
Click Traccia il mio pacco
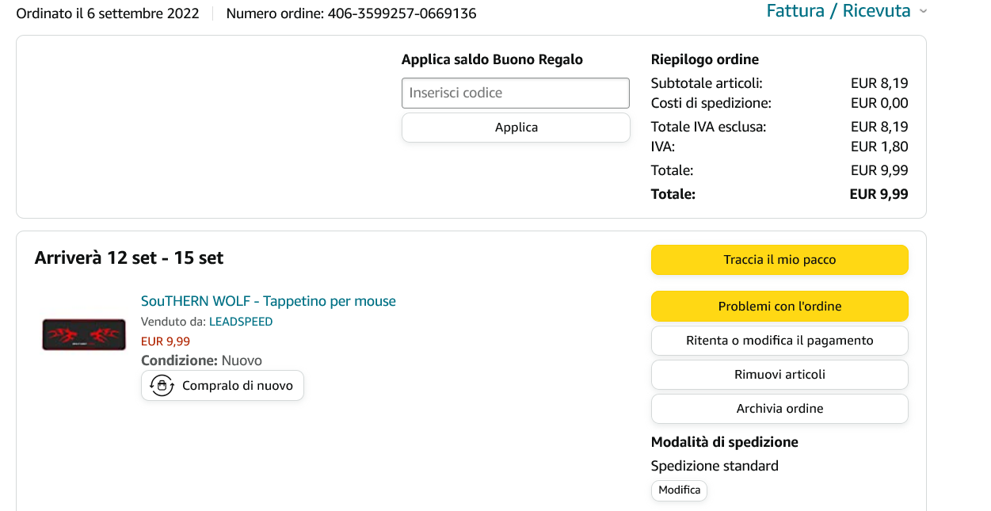coord(779,260)
